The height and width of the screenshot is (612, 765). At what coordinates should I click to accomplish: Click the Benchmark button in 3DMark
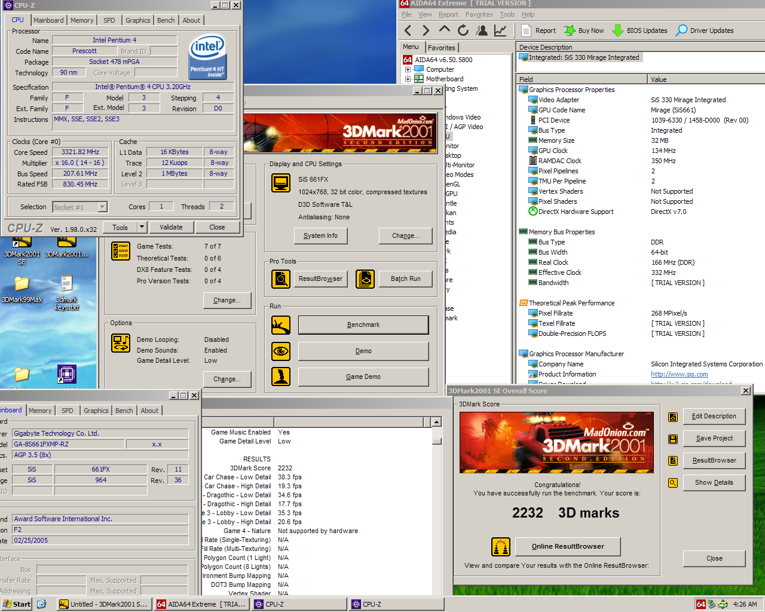[363, 325]
